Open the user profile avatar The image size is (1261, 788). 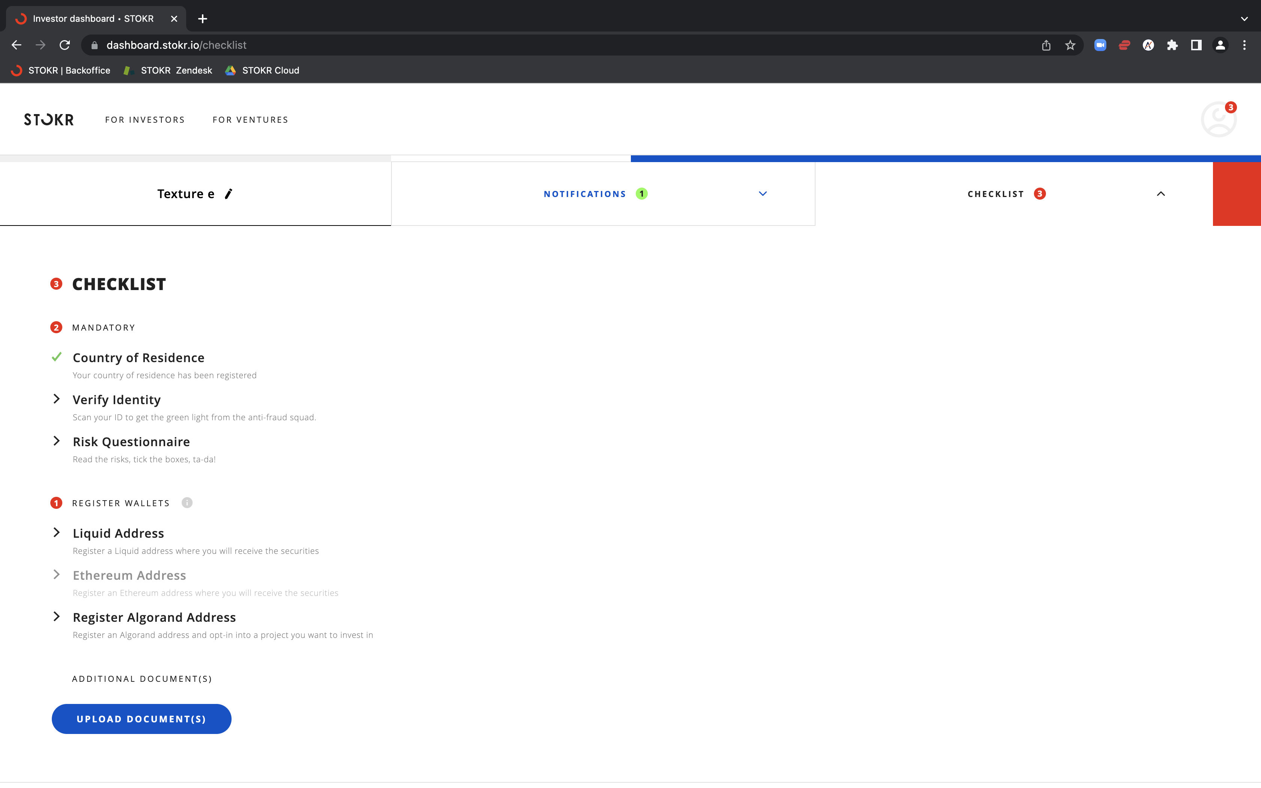(1218, 119)
